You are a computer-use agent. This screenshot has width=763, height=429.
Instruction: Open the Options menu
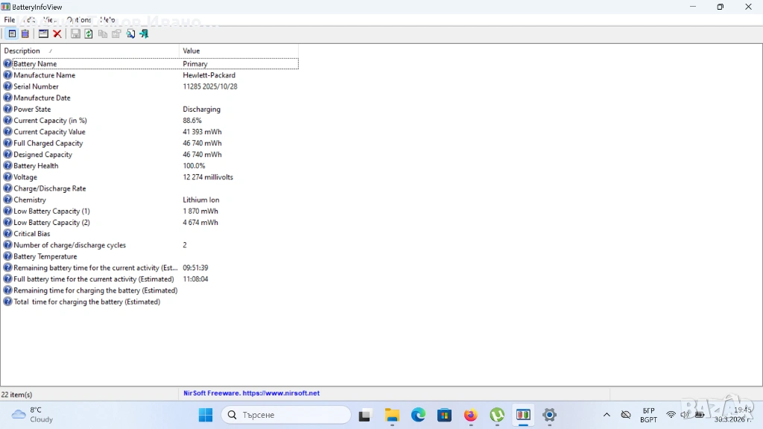[x=79, y=20]
